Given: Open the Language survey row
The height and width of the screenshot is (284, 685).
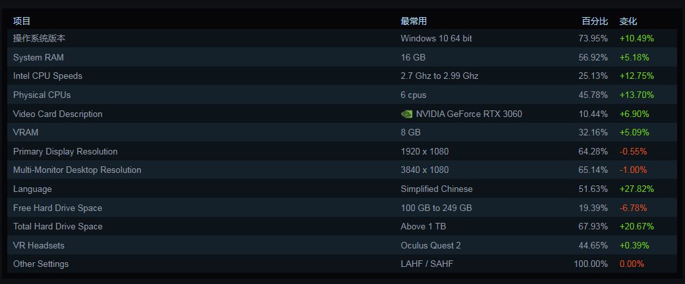Looking at the screenshot, I should click(x=342, y=189).
